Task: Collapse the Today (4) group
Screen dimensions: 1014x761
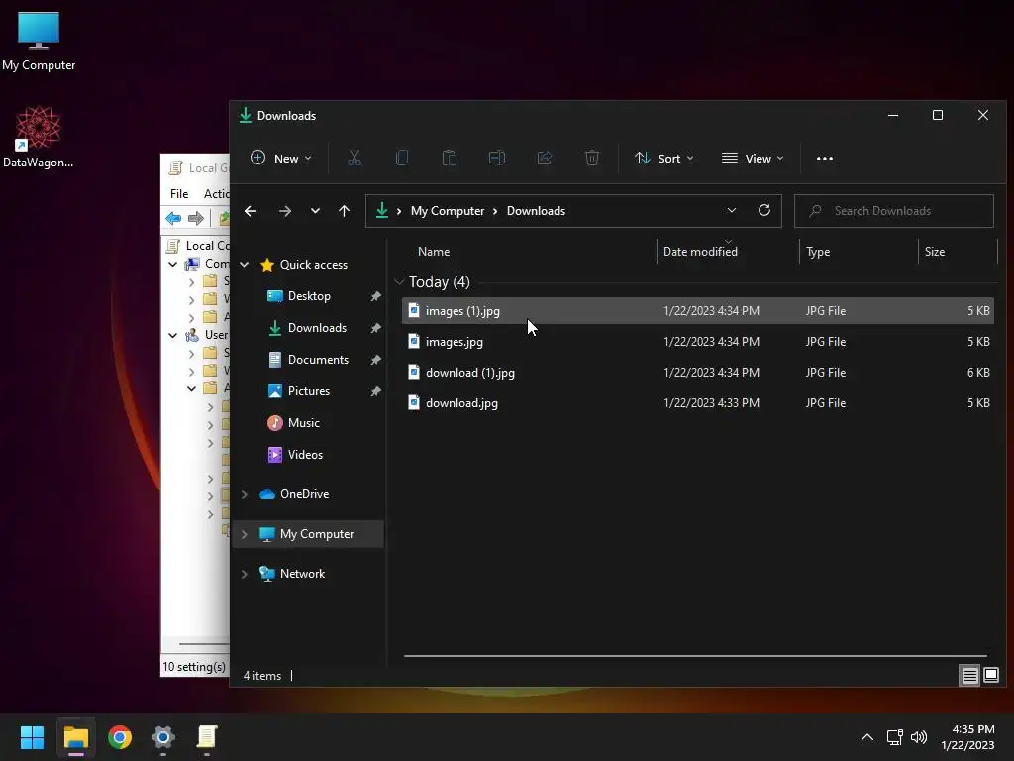Action: click(x=399, y=282)
